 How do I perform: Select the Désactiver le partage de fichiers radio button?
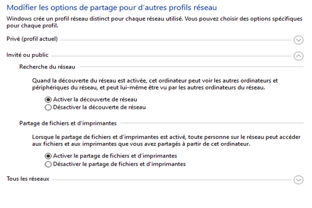point(48,164)
